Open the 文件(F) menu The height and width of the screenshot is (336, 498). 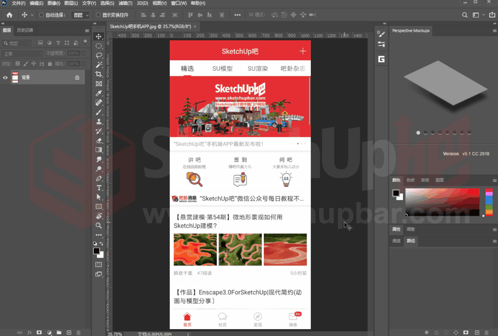[x=18, y=3]
